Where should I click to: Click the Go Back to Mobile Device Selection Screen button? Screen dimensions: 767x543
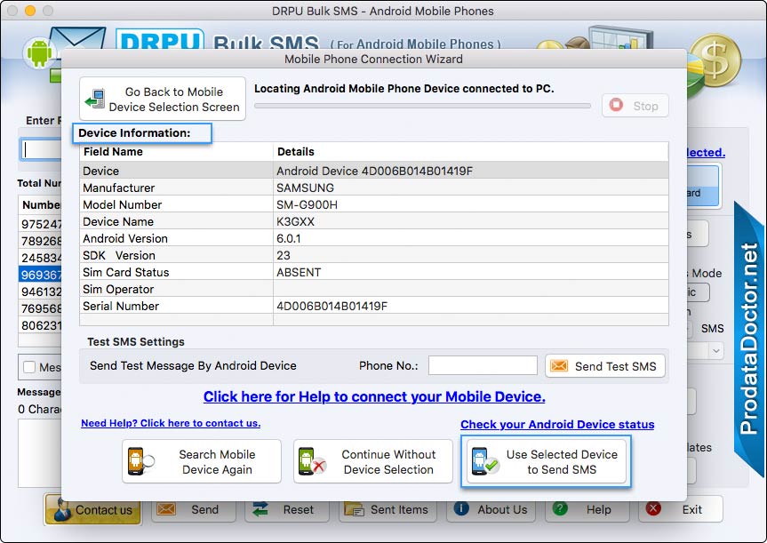tap(163, 99)
